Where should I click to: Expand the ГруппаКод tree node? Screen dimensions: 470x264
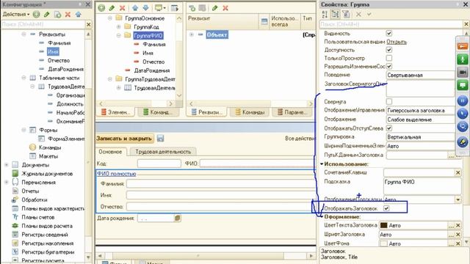pyautogui.click(x=119, y=27)
